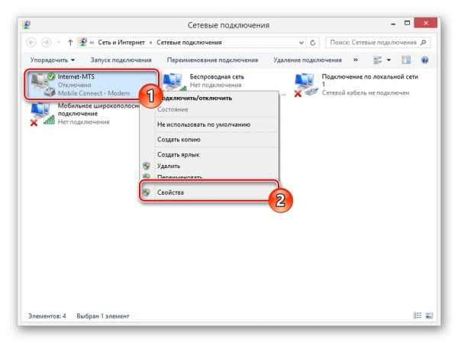Open Help with the question mark icon
The height and width of the screenshot is (343, 458).
[x=424, y=60]
